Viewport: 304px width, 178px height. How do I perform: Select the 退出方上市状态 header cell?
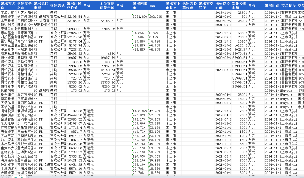tap(173, 6)
